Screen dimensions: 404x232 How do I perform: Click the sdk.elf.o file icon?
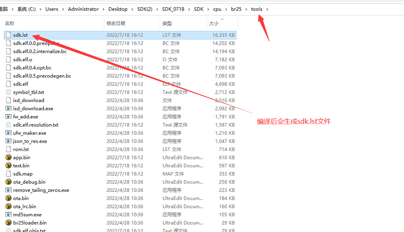[x=8, y=59]
